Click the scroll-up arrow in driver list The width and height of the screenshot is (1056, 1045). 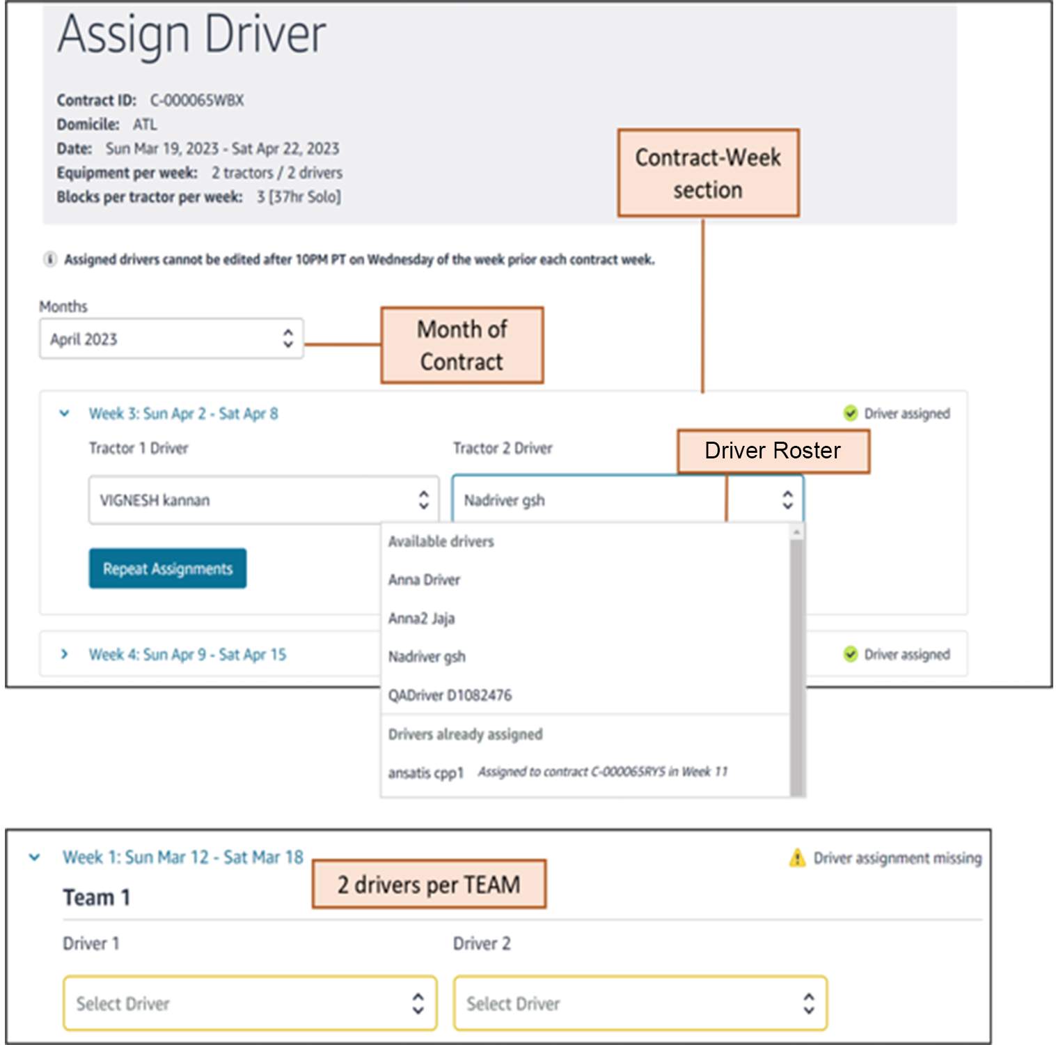[797, 532]
